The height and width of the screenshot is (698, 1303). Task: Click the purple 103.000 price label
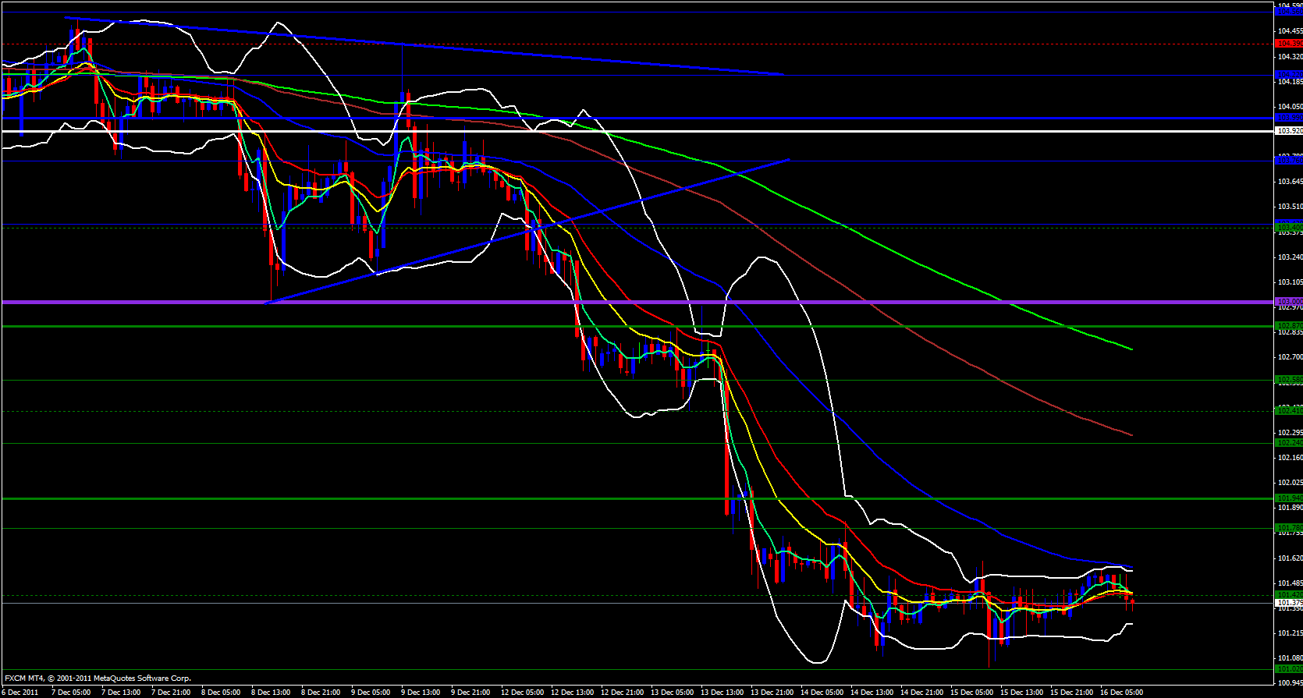pyautogui.click(x=1287, y=302)
